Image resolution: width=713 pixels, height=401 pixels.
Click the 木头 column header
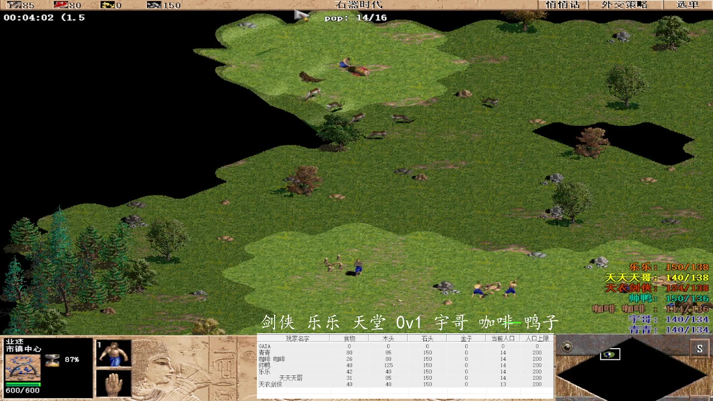(x=388, y=339)
